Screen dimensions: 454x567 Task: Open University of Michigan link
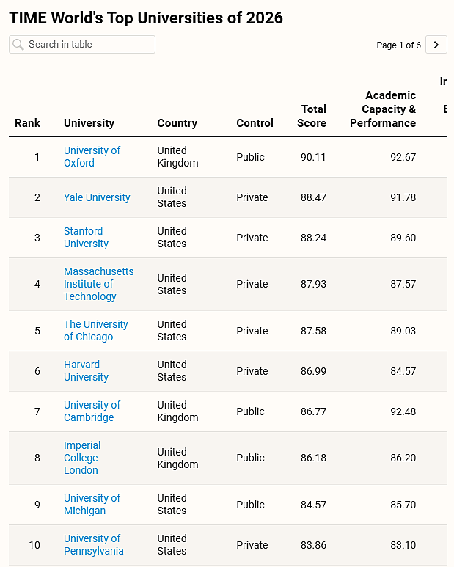coord(92,505)
